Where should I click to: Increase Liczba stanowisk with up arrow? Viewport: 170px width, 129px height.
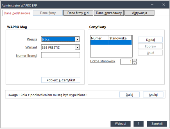[135, 60]
